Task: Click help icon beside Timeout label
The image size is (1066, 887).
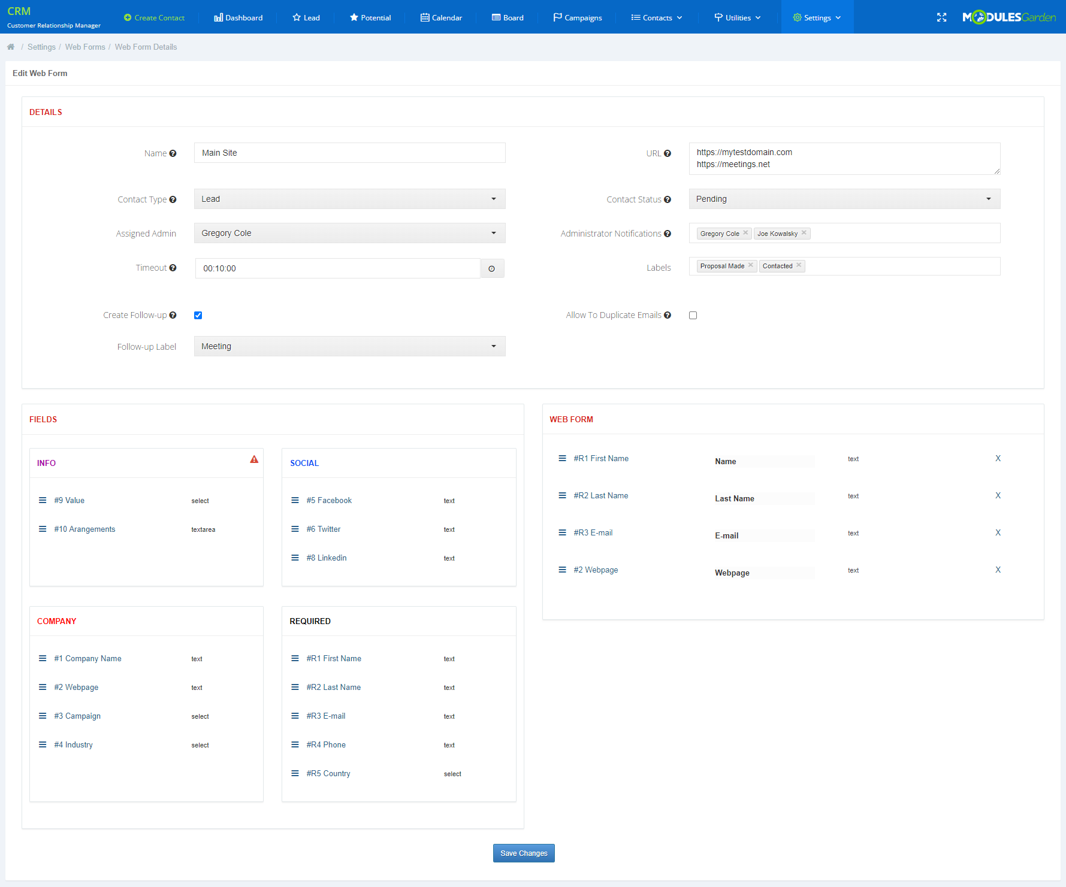Action: tap(173, 268)
